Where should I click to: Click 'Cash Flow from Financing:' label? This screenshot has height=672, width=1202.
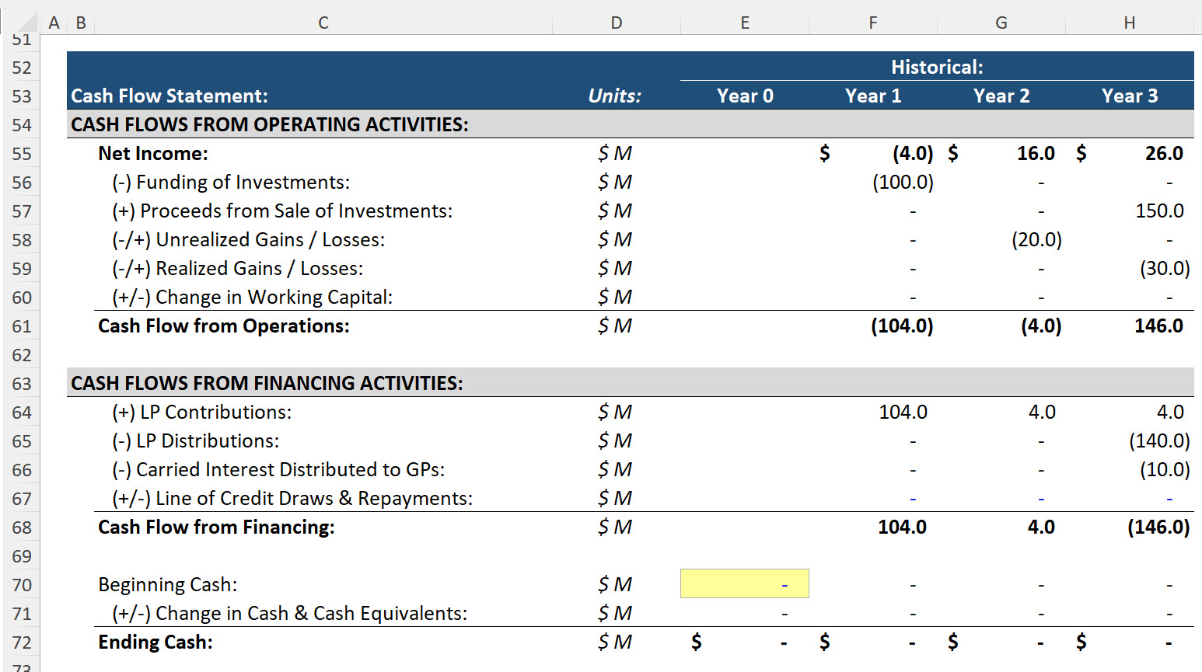(216, 527)
